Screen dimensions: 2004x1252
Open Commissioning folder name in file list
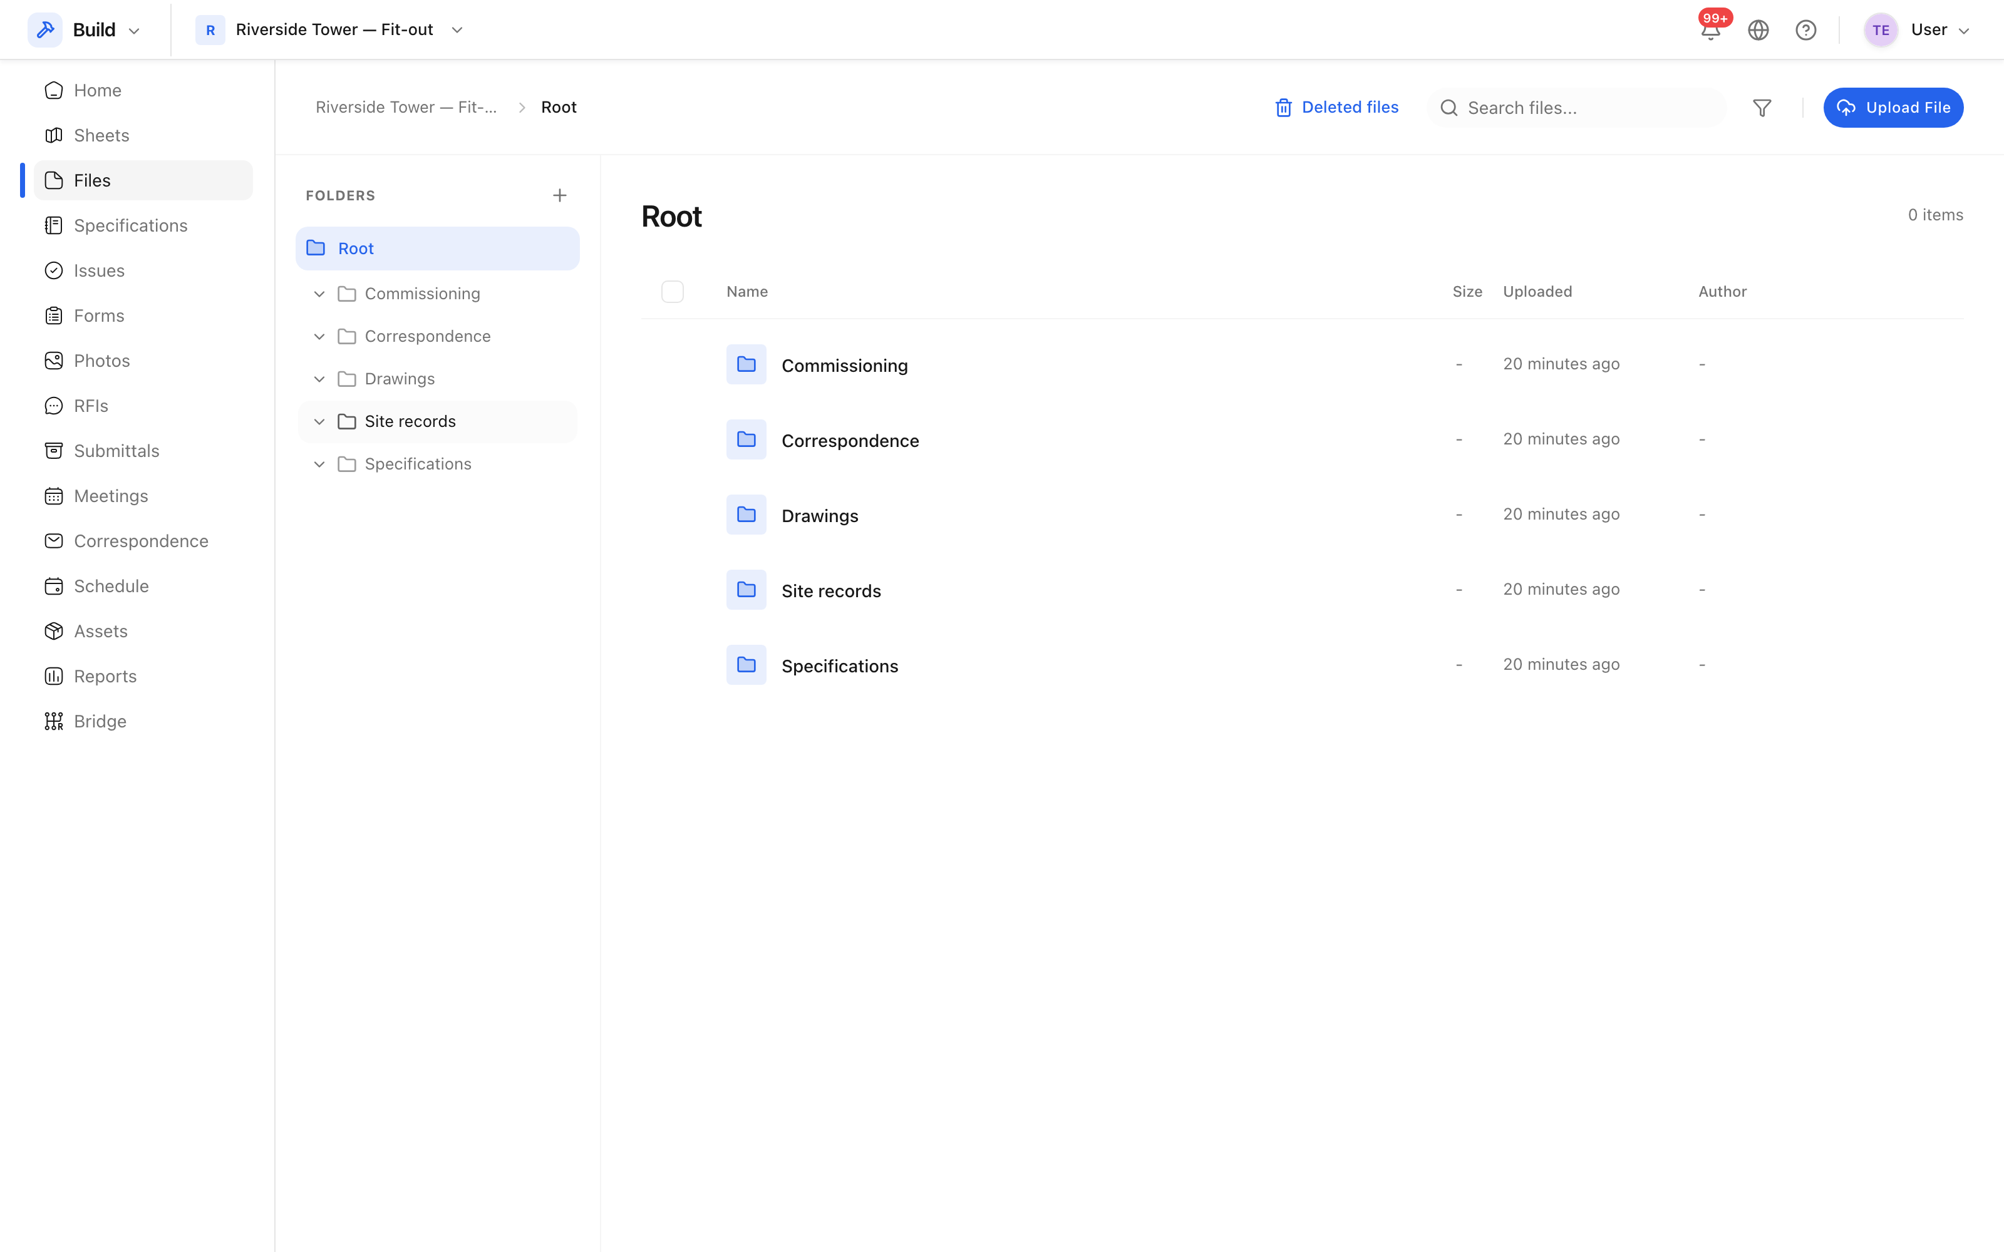(845, 365)
